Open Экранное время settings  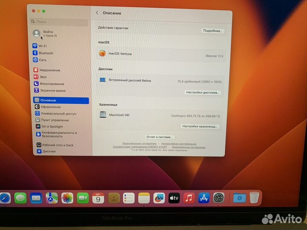[x=50, y=91]
